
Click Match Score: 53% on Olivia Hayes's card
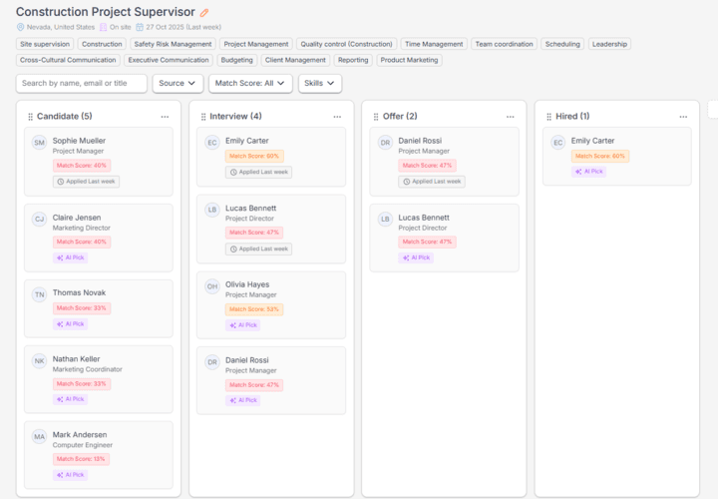tap(254, 309)
